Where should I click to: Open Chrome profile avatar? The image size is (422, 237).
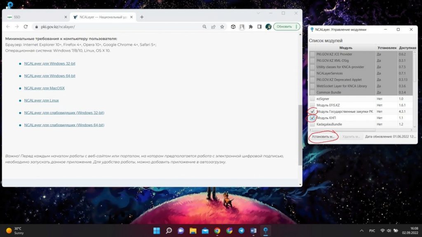point(268,27)
